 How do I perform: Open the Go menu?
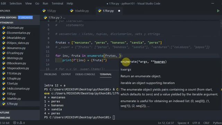coord(37,3)
